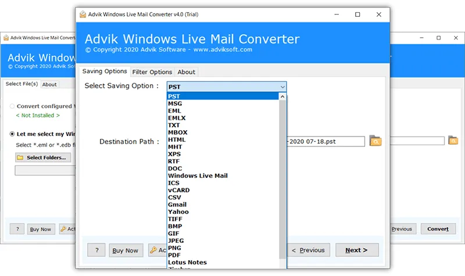Select the Let me select radio option
The width and height of the screenshot is (465, 276).
tap(12, 134)
